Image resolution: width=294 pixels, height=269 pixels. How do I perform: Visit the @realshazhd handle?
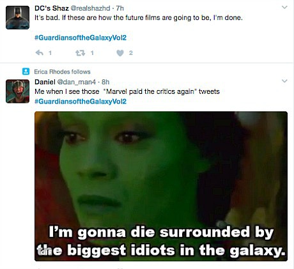(x=90, y=8)
